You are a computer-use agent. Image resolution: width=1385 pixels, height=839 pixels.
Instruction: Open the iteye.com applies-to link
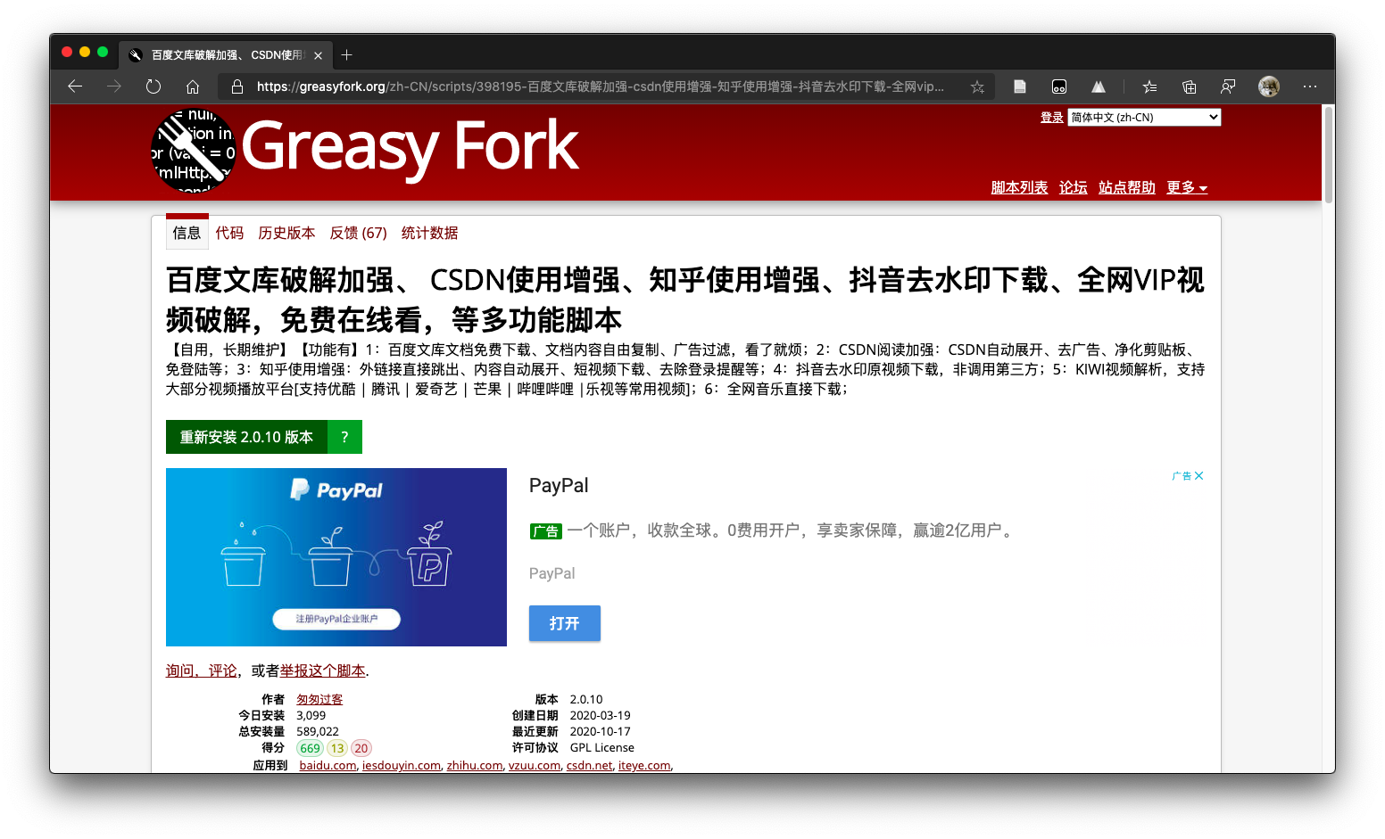[x=644, y=765]
